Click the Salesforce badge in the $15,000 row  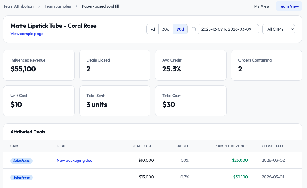[x=22, y=177]
